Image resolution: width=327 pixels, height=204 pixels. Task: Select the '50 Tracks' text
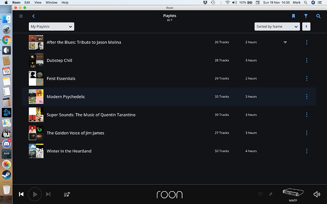click(x=222, y=151)
